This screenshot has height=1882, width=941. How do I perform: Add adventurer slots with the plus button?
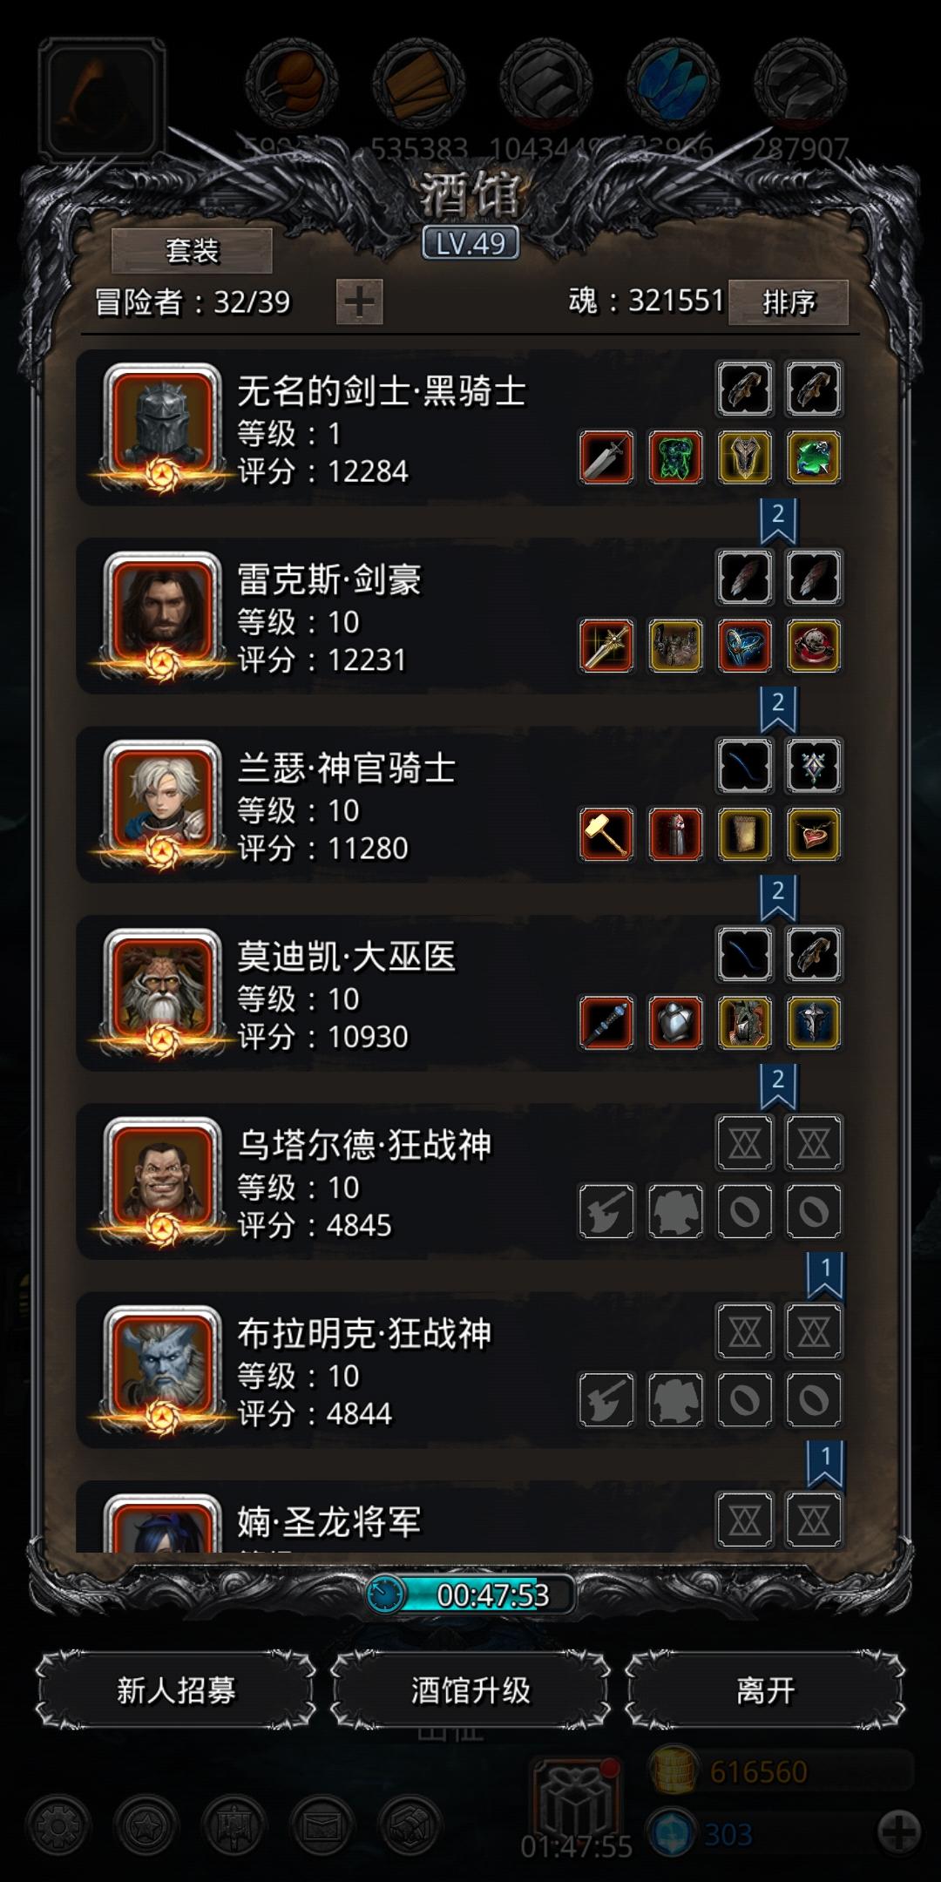(x=359, y=302)
